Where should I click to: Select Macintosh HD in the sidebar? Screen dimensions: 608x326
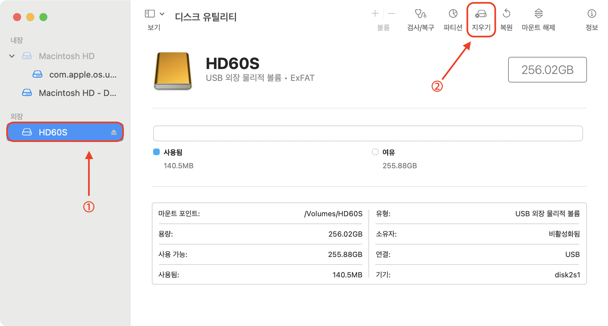click(x=67, y=56)
